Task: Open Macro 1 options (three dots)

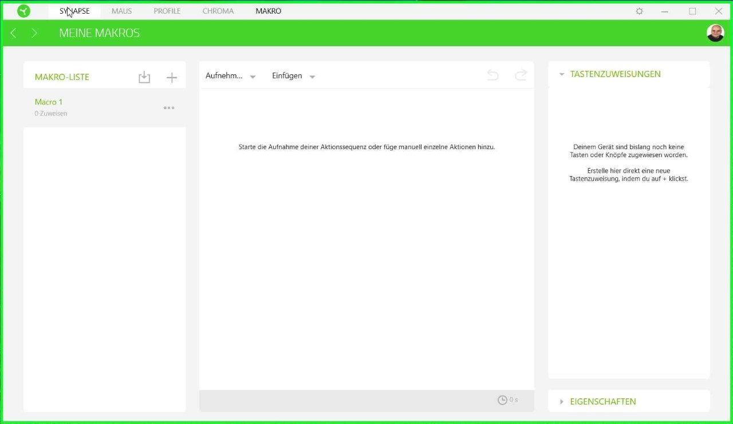Action: [169, 107]
